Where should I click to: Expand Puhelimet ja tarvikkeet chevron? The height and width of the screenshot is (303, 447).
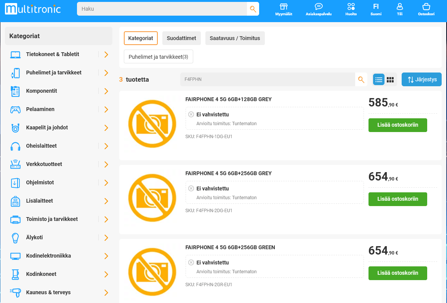click(x=106, y=73)
